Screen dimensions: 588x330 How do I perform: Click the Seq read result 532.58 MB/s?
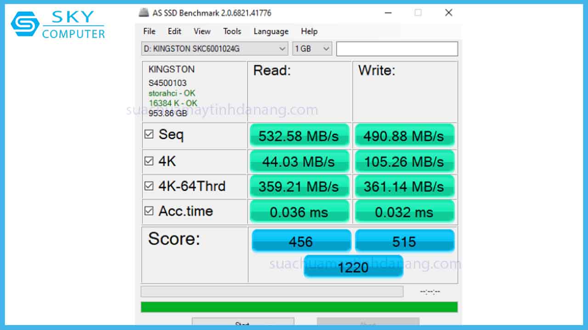point(299,136)
